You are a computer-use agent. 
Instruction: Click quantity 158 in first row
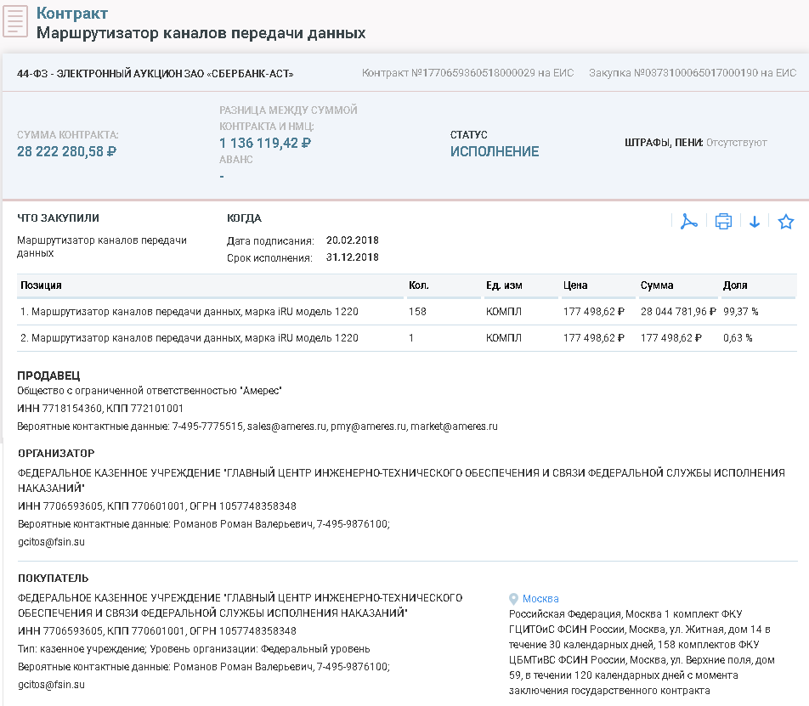[x=417, y=312]
